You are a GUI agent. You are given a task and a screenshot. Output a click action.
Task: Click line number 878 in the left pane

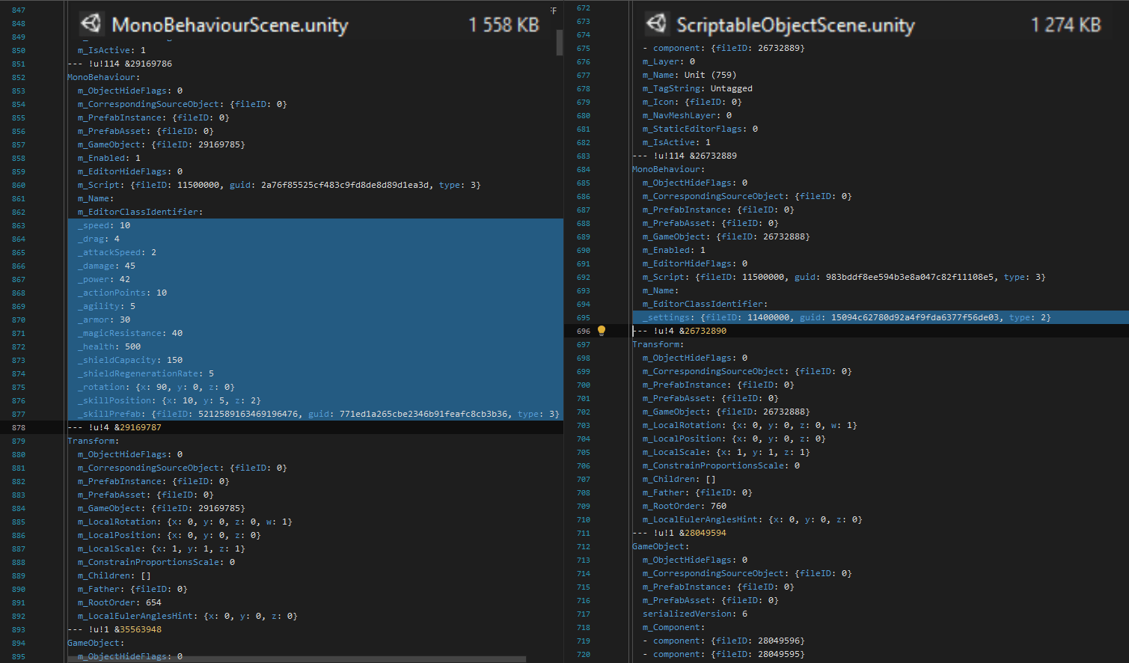[17, 427]
